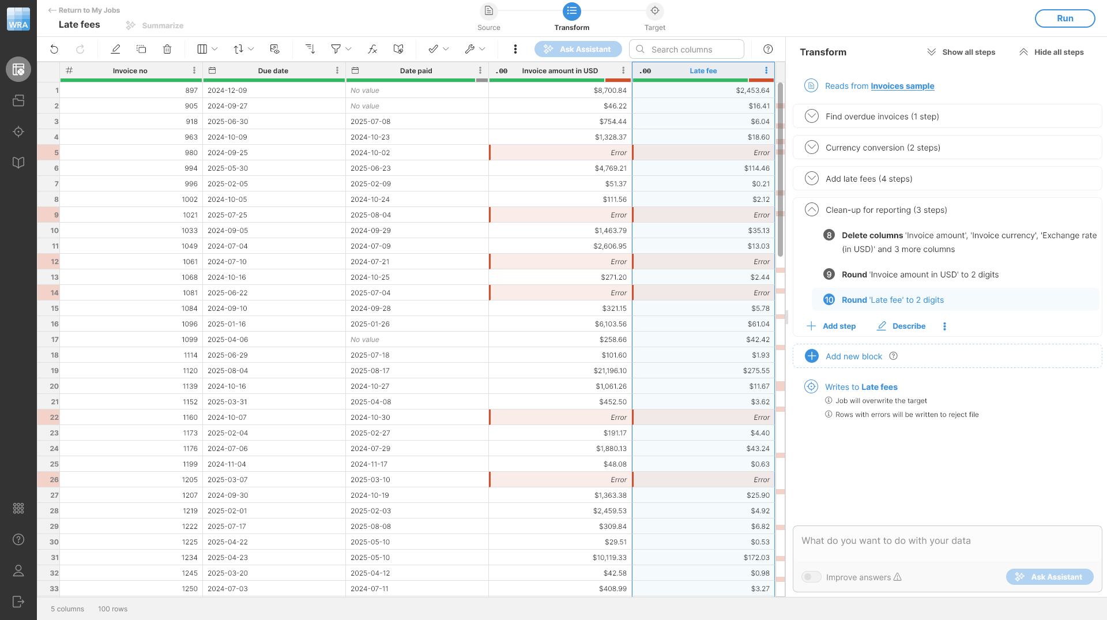Click the pencil edit icon in toolbar
Screen dimensions: 1107x620
tap(115, 49)
